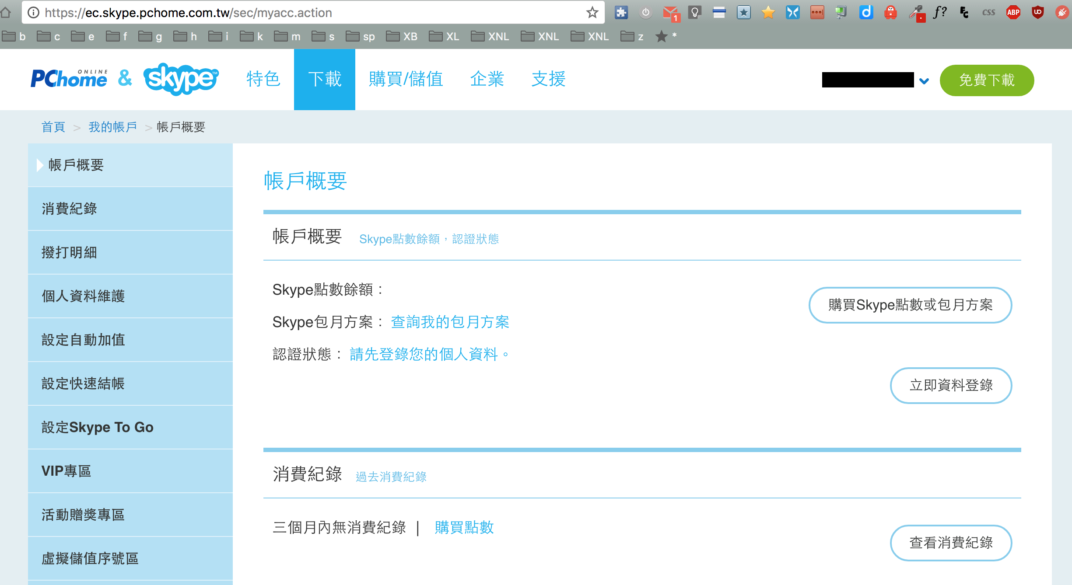Click the lightbulb extension icon
Image resolution: width=1072 pixels, height=585 pixels.
[695, 12]
